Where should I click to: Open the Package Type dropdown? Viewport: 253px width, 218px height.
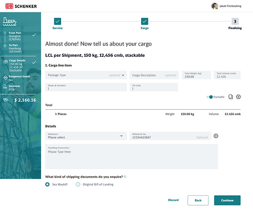(86, 75)
